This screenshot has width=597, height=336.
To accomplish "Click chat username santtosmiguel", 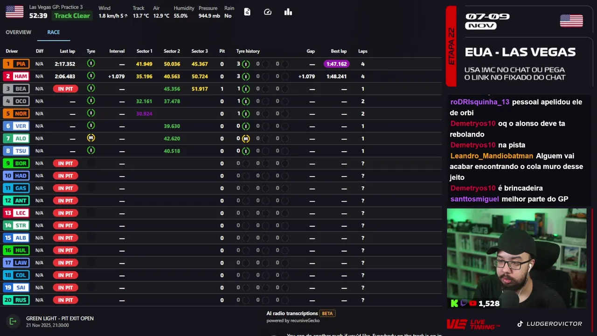I will click(474, 199).
